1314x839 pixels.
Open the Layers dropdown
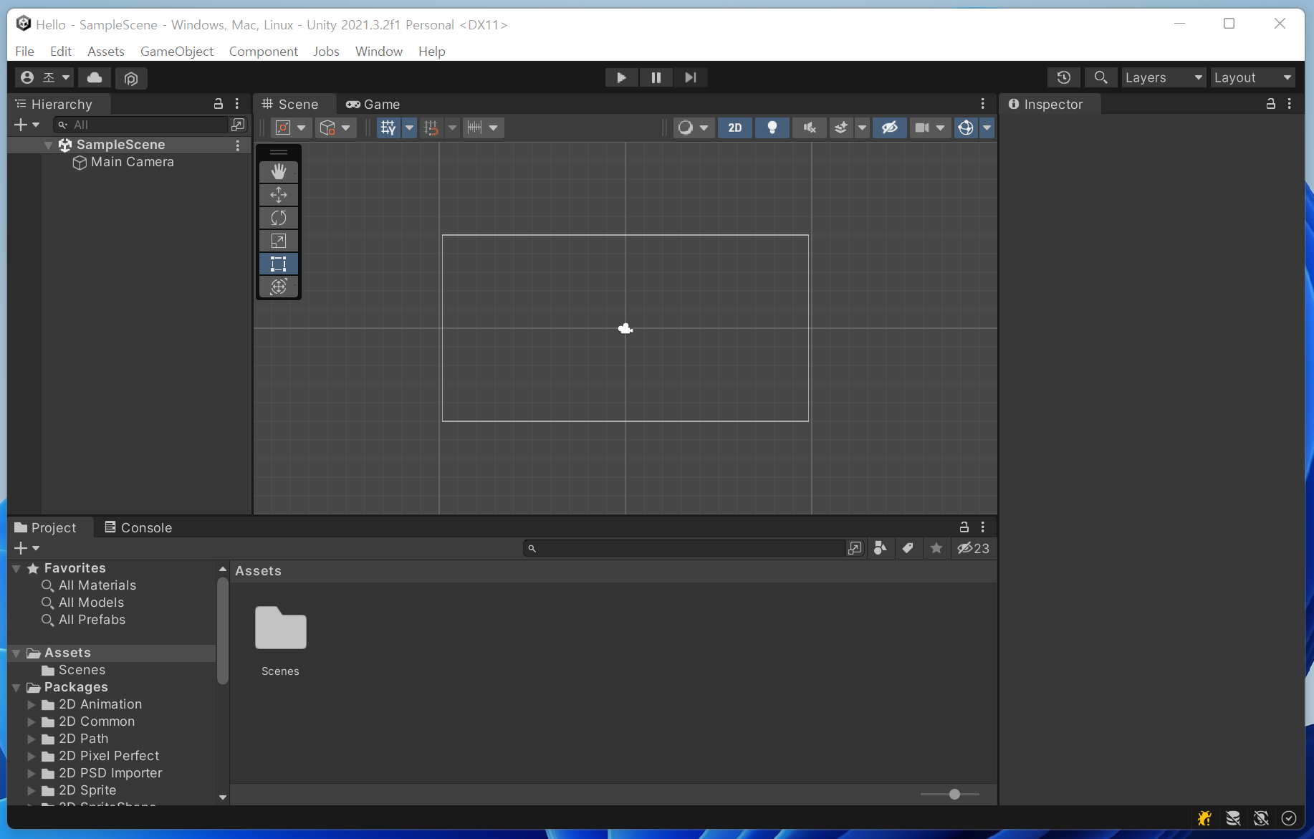pyautogui.click(x=1164, y=77)
